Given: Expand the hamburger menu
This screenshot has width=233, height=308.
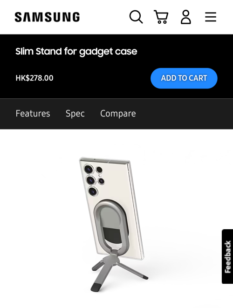Looking at the screenshot, I should [x=211, y=17].
